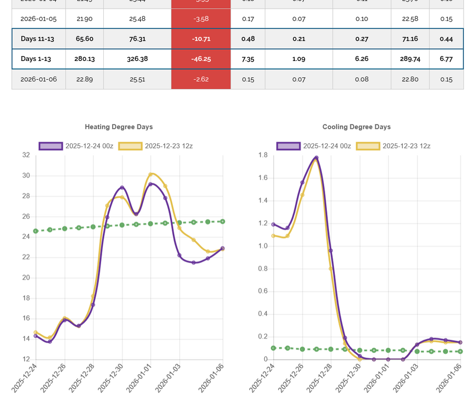Click the purple Heating peak point at 2025-12-30

click(122, 188)
